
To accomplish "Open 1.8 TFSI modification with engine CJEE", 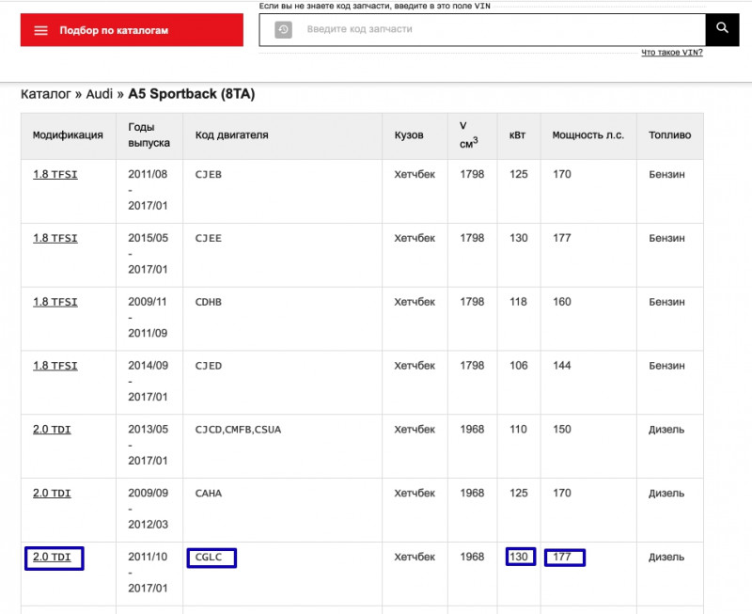I will pyautogui.click(x=55, y=238).
